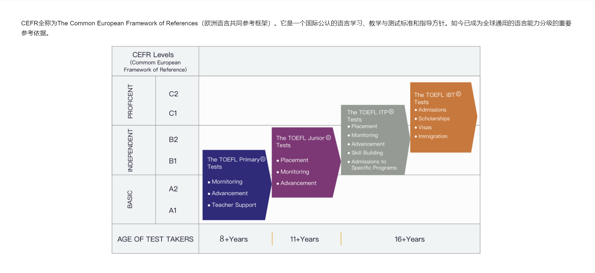Click the gray TOEFL ITP Tests heading
Viewport: 595px width, 273px height.
point(367,116)
